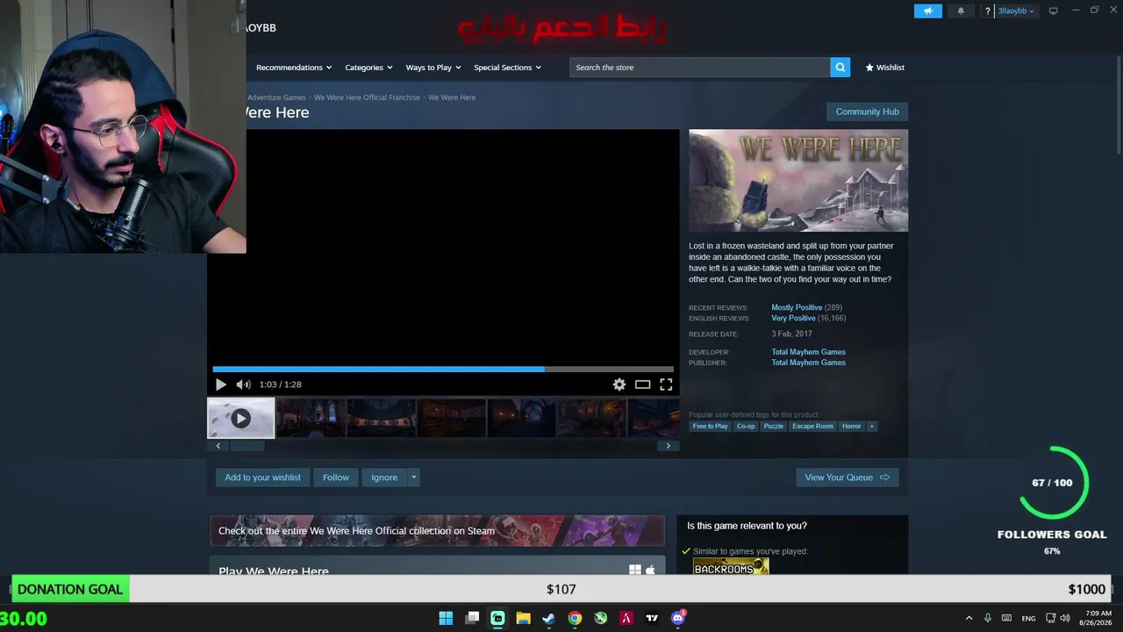The height and width of the screenshot is (632, 1123).
Task: Play the trailer video
Action: [220, 384]
